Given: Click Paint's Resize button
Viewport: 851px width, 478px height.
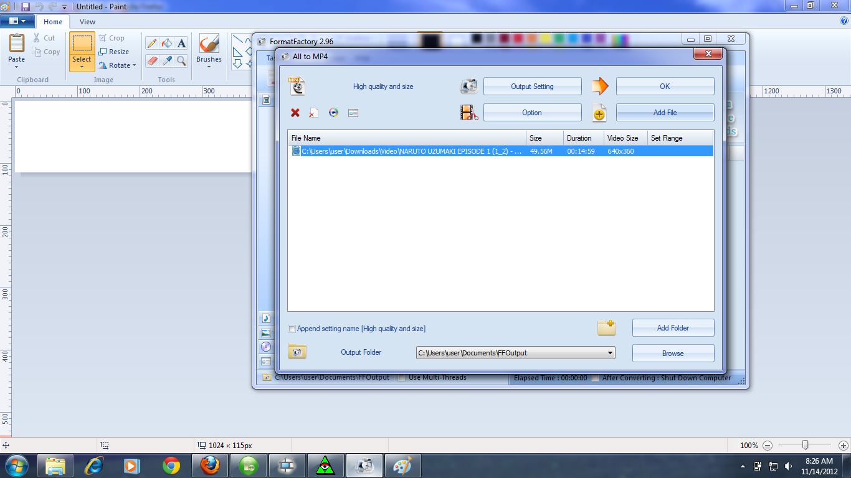Looking at the screenshot, I should pyautogui.click(x=113, y=52).
